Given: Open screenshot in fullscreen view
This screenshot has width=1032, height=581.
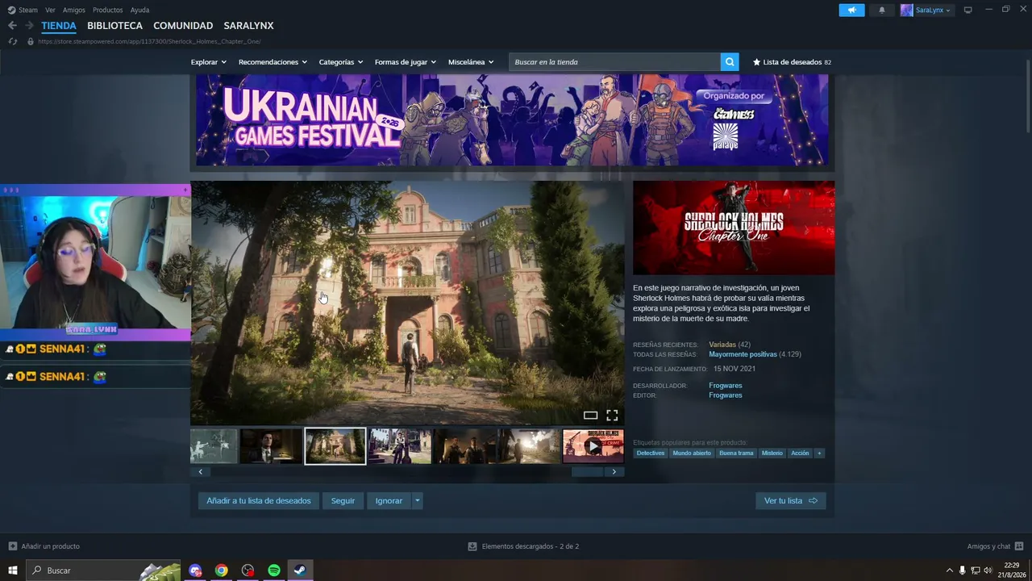Looking at the screenshot, I should [x=612, y=416].
